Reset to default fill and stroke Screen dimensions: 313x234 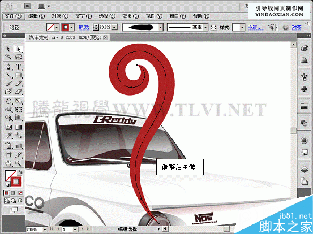click(7, 185)
